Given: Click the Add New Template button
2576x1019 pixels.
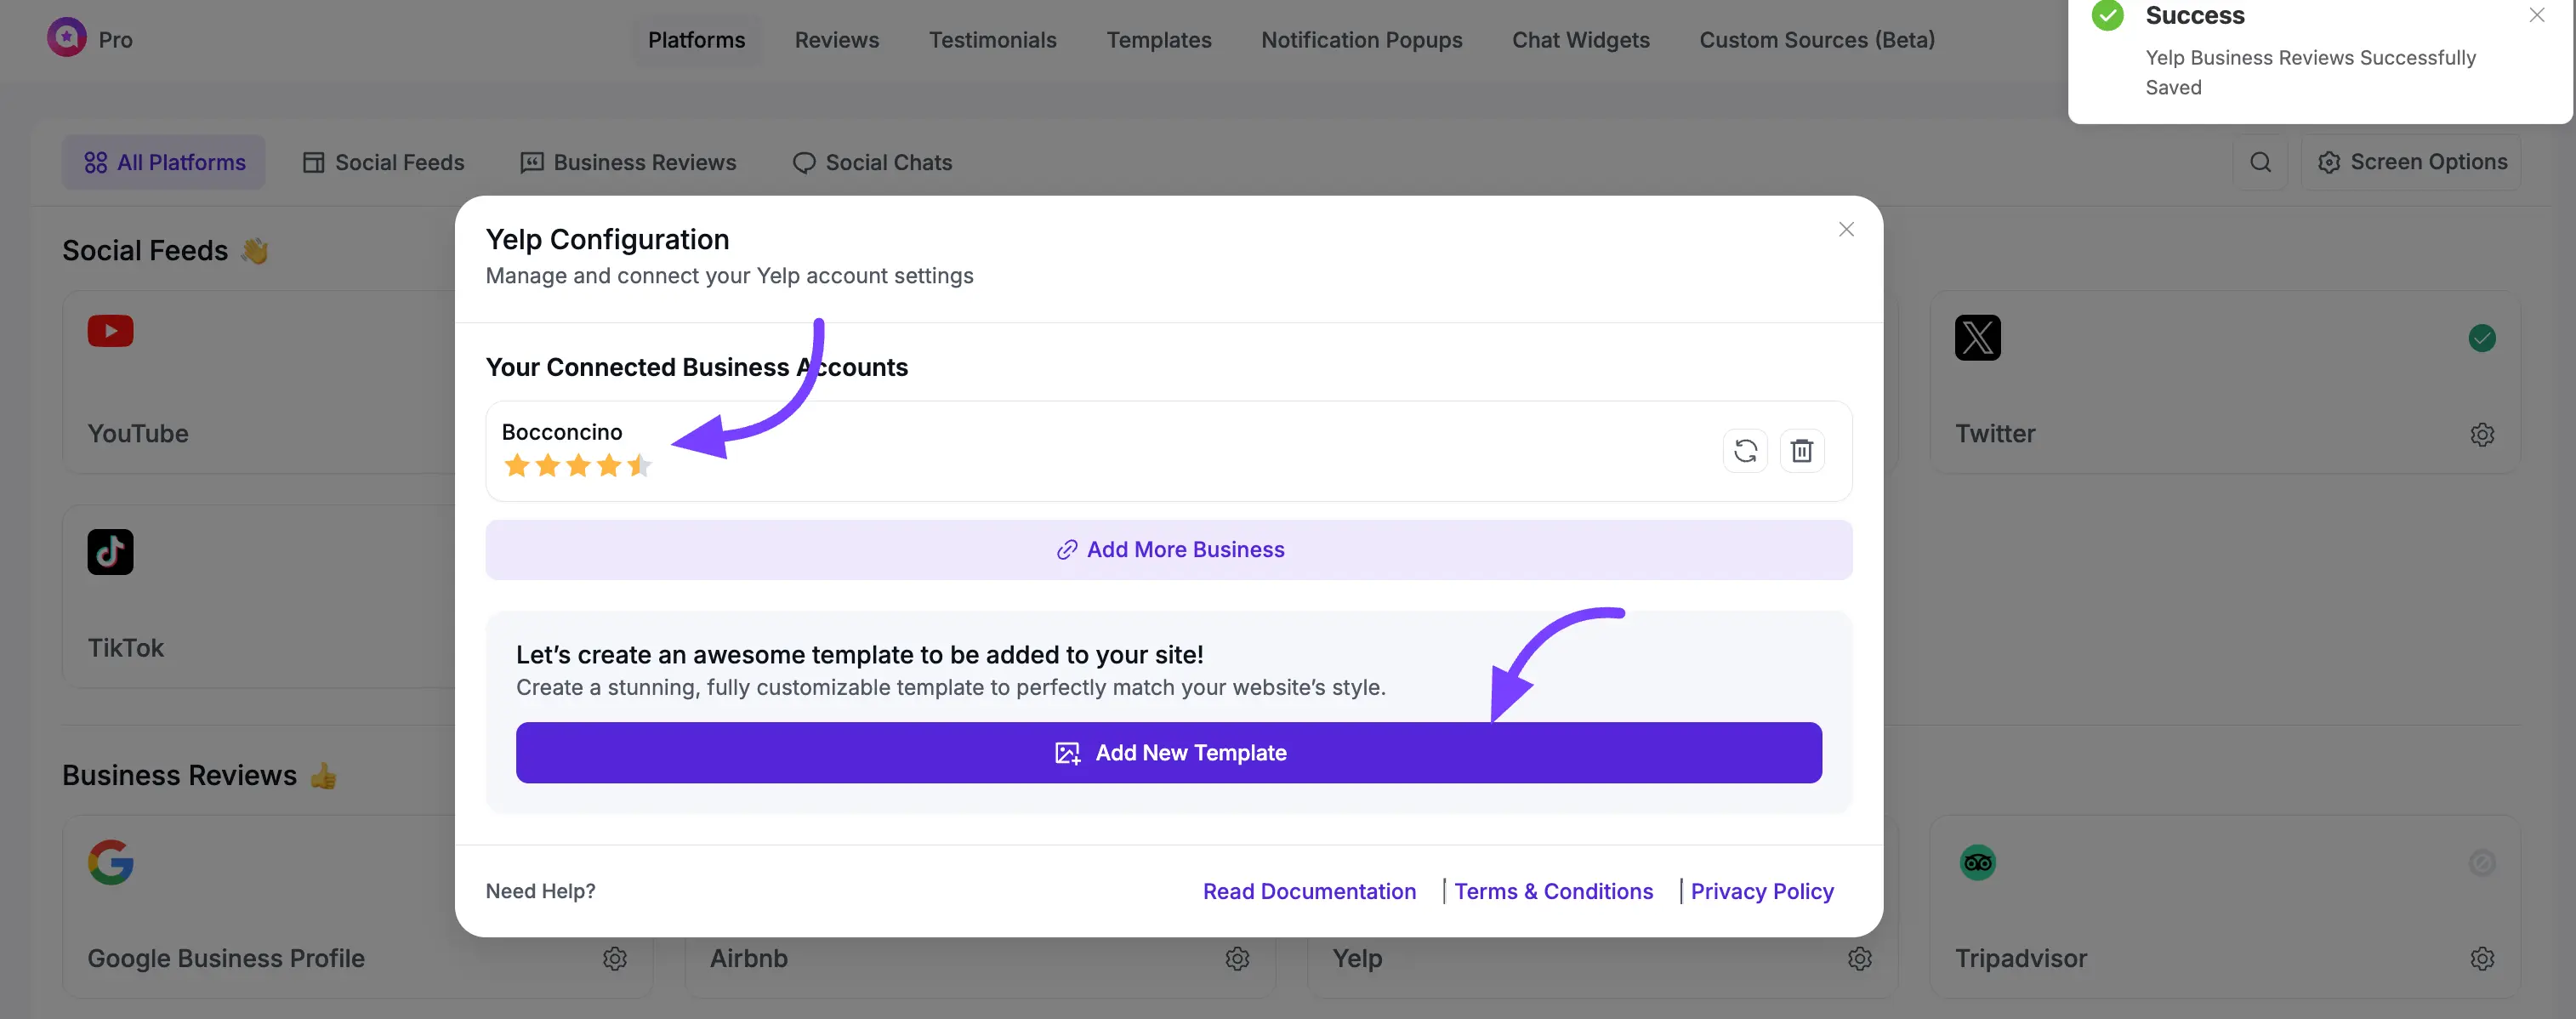Looking at the screenshot, I should [1168, 752].
